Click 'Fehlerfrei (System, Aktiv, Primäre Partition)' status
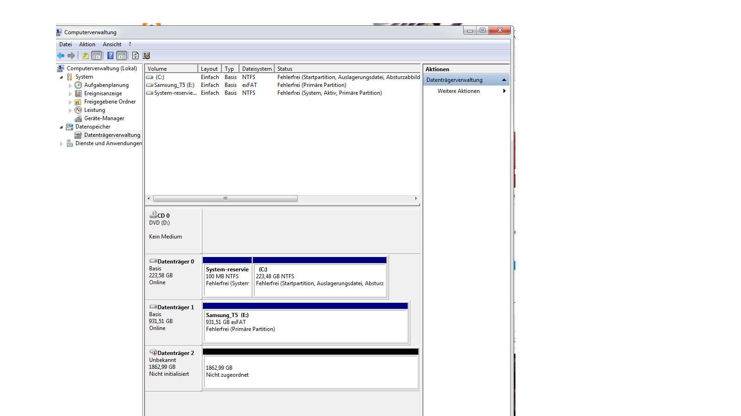 [330, 93]
